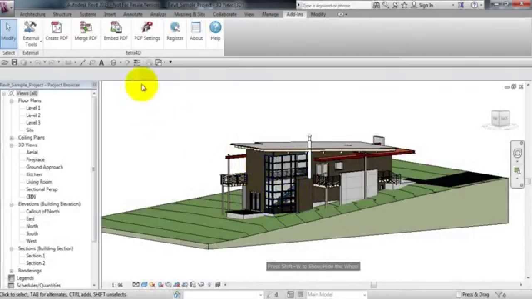Open the Aerial 3D view
Screen dimensions: 532x299
[x=32, y=152]
